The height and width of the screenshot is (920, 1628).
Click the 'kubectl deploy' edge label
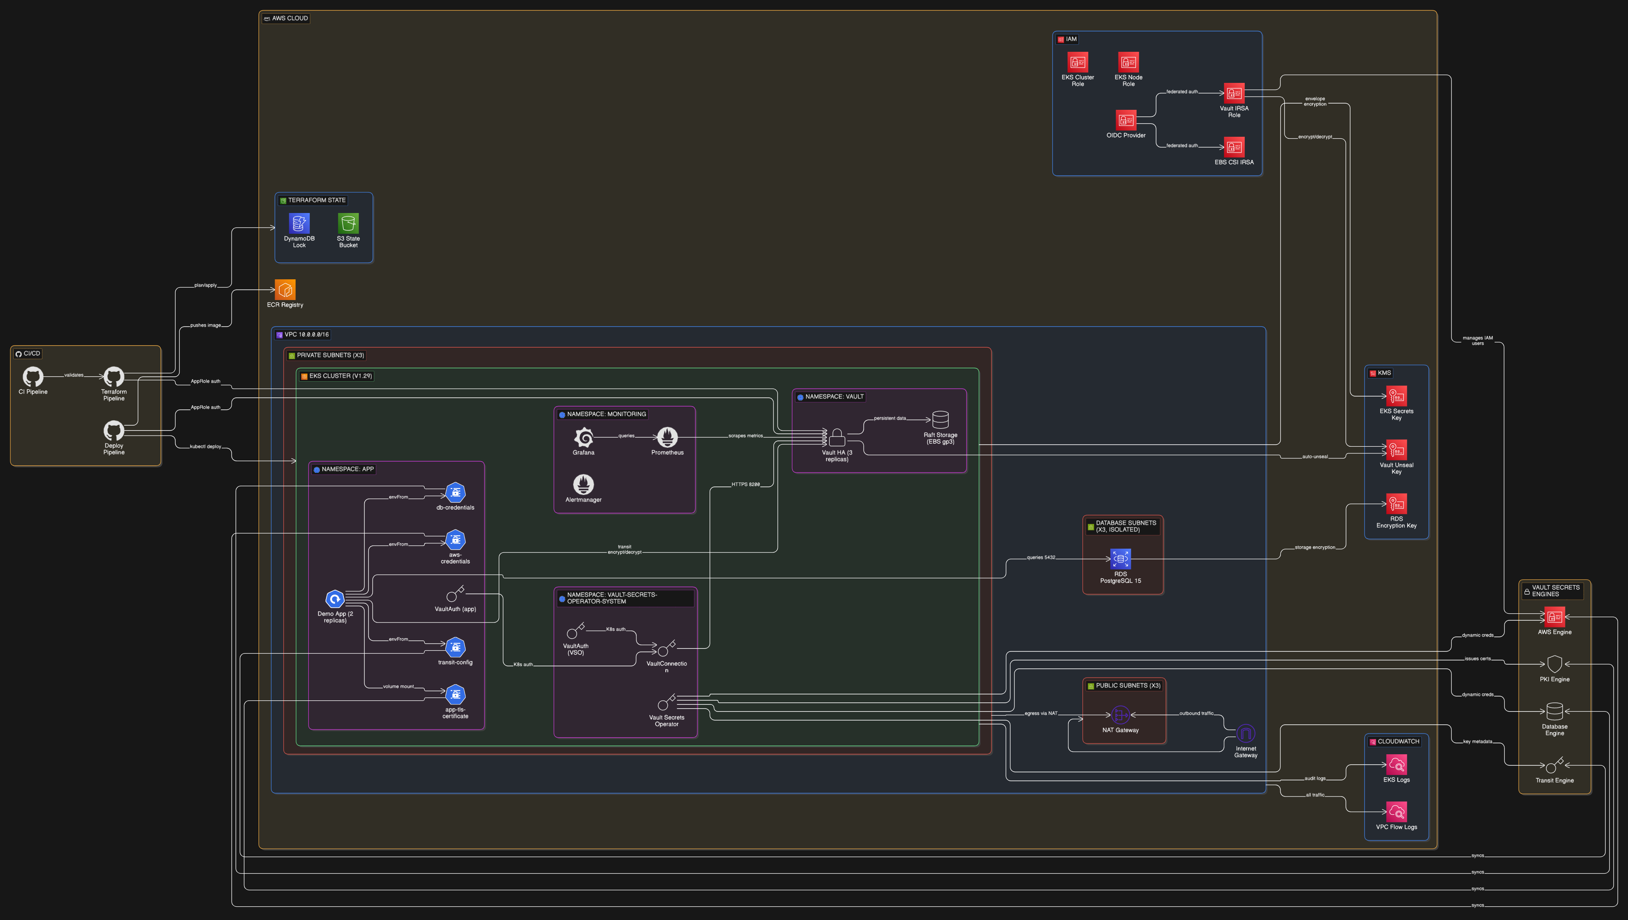[205, 446]
